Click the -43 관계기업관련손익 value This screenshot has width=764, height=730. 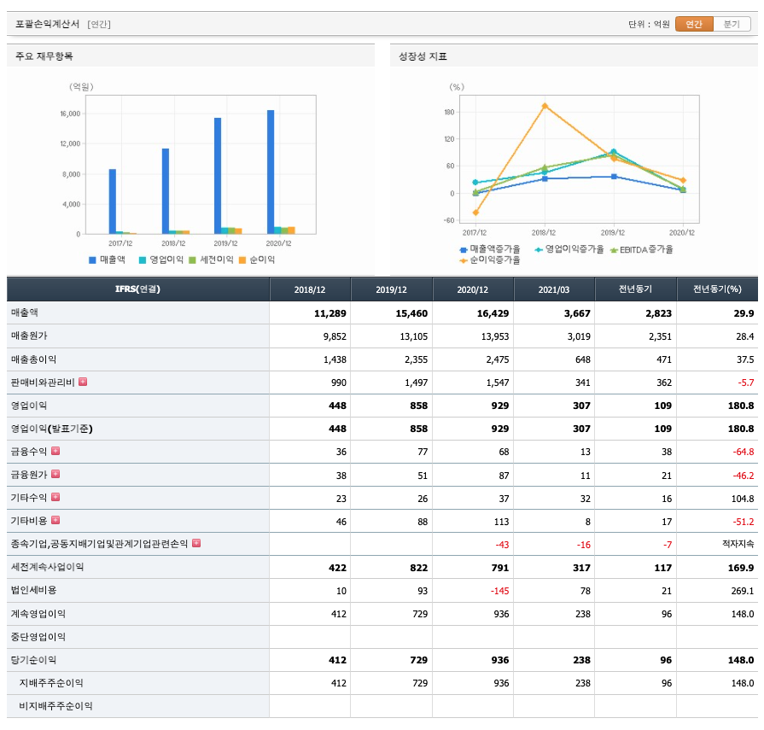coord(502,545)
